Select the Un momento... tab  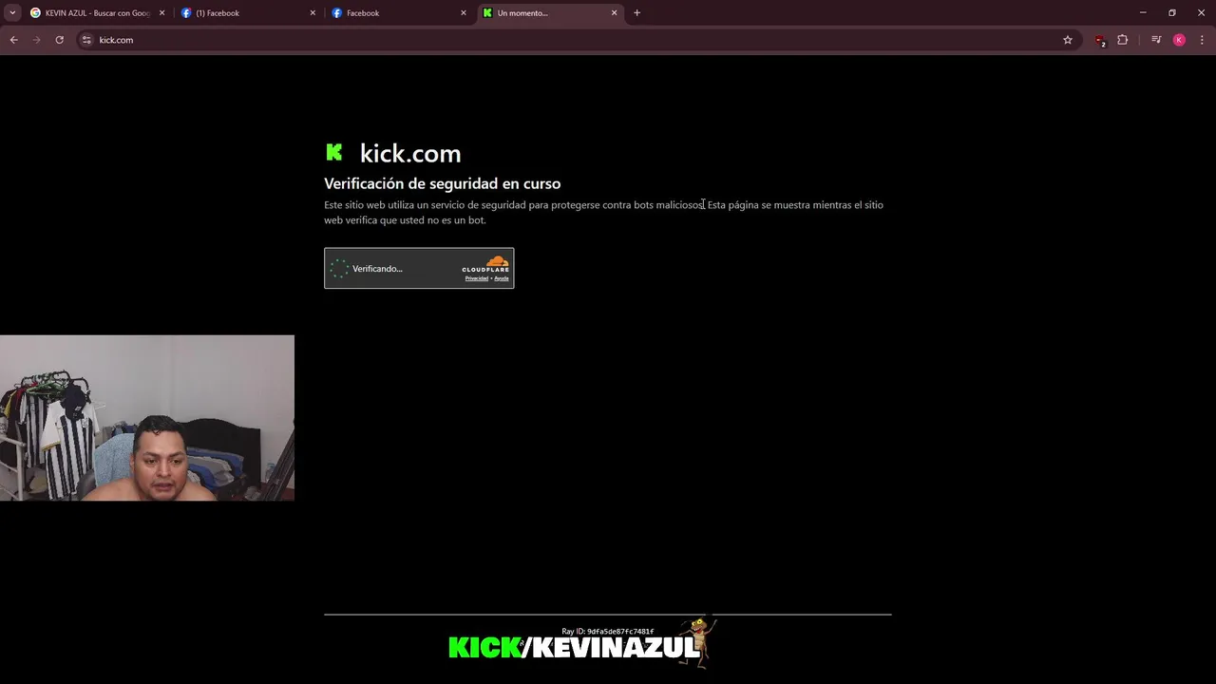pyautogui.click(x=551, y=13)
